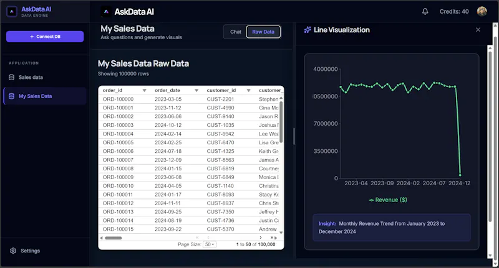Click the Credits: 40 indicator

coord(454,11)
